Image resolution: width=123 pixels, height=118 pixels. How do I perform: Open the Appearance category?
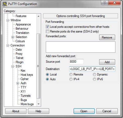23,24
